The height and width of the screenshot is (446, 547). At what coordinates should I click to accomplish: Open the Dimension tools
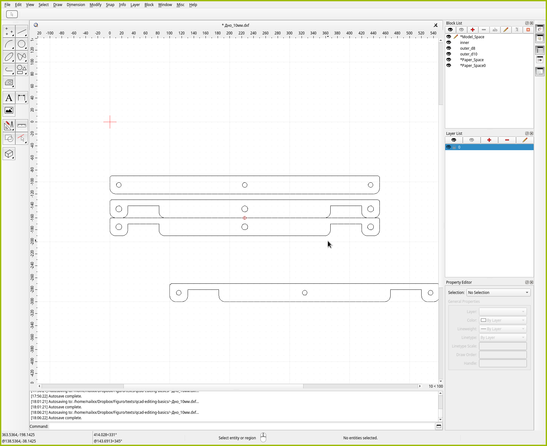pyautogui.click(x=22, y=98)
